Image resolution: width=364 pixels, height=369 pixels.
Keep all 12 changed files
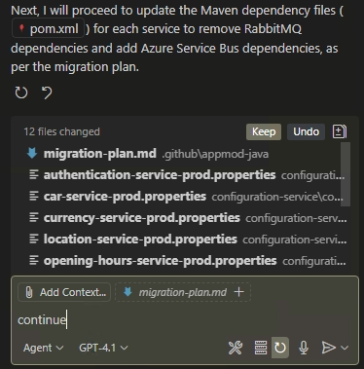pyautogui.click(x=264, y=131)
